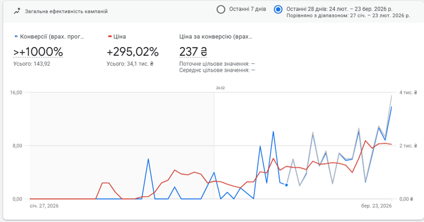
Task: Select the Останні 28 днів radio button
Action: pos(278,9)
